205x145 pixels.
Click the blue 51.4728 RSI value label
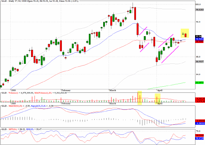coord(200,138)
